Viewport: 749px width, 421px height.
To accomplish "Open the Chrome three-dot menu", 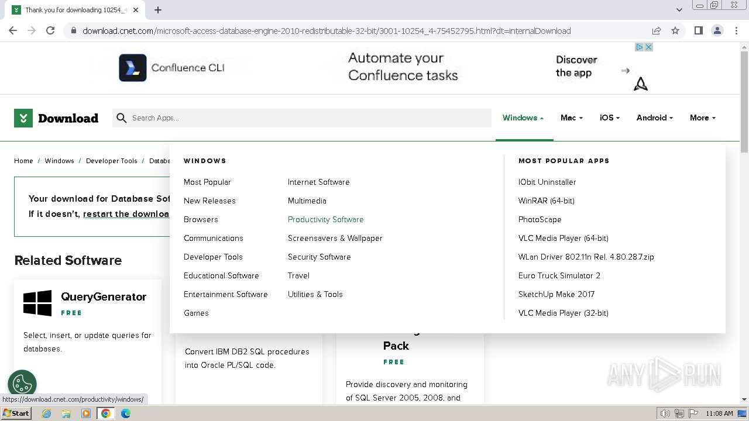I will (736, 30).
